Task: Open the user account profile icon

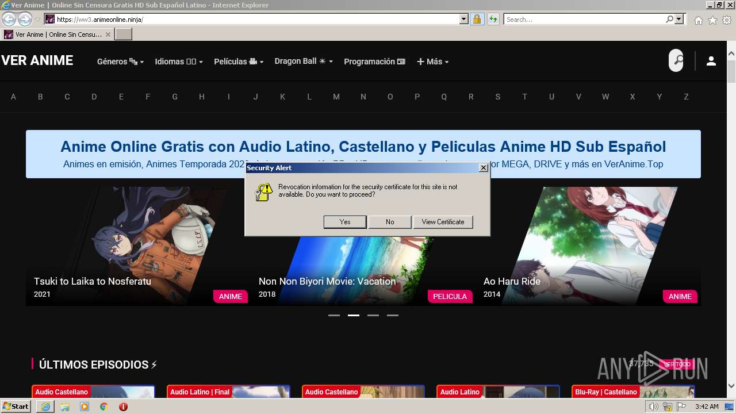Action: tap(711, 61)
